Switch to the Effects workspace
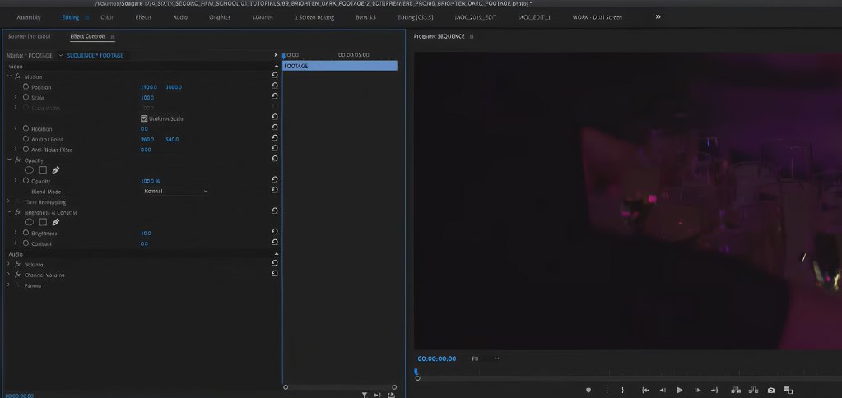This screenshot has height=398, width=842. 143,17
